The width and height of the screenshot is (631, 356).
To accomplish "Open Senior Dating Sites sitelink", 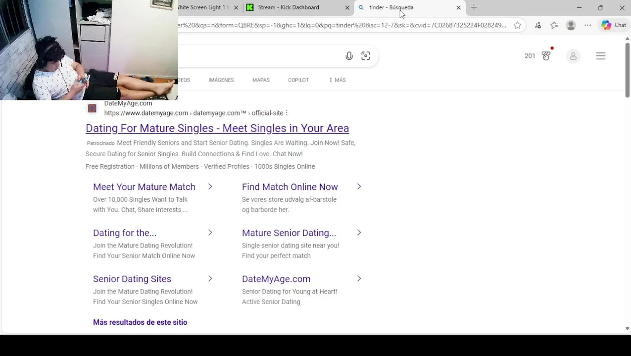I will 132,279.
